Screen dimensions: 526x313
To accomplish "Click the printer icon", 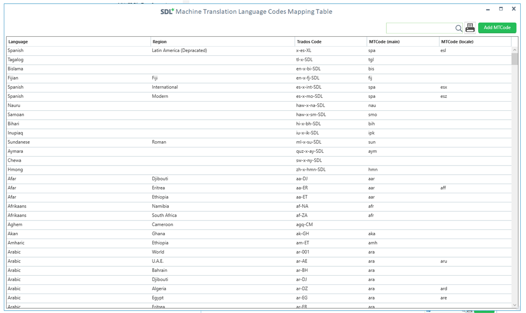I will pos(470,28).
